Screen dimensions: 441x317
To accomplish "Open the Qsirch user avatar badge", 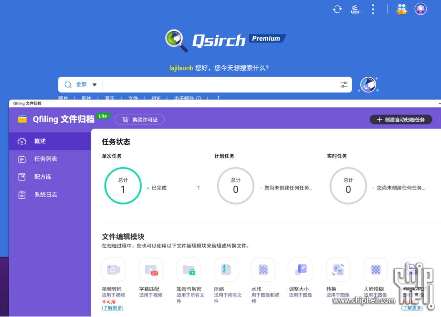I will [420, 9].
